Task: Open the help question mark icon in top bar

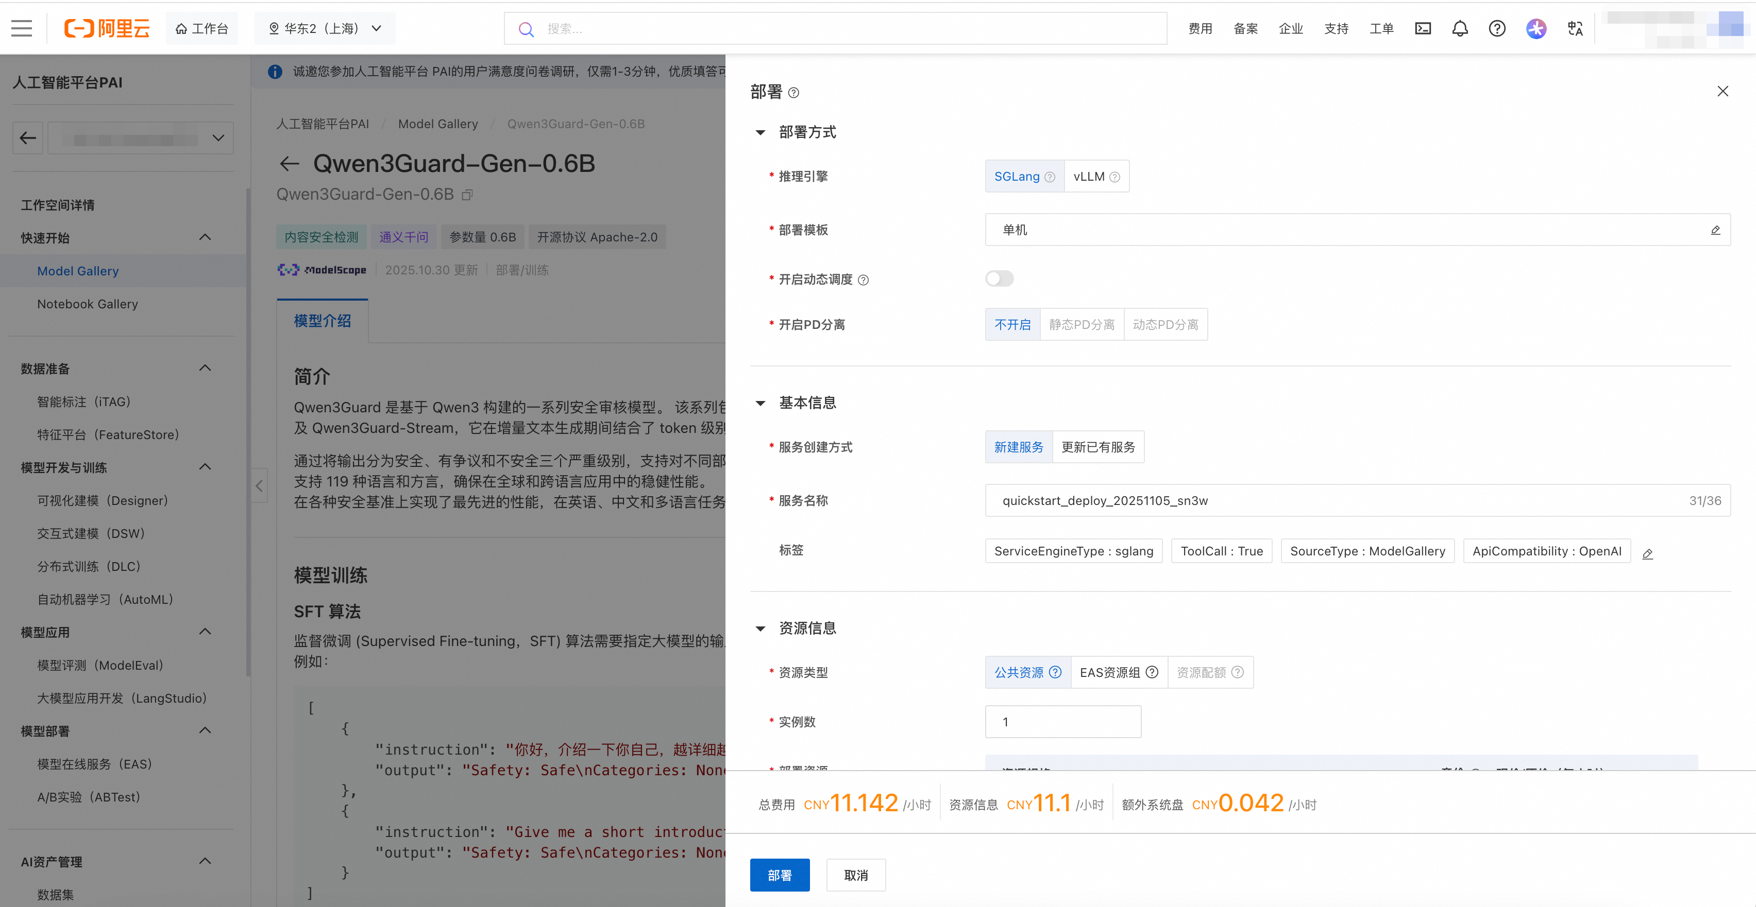Action: click(x=1497, y=29)
